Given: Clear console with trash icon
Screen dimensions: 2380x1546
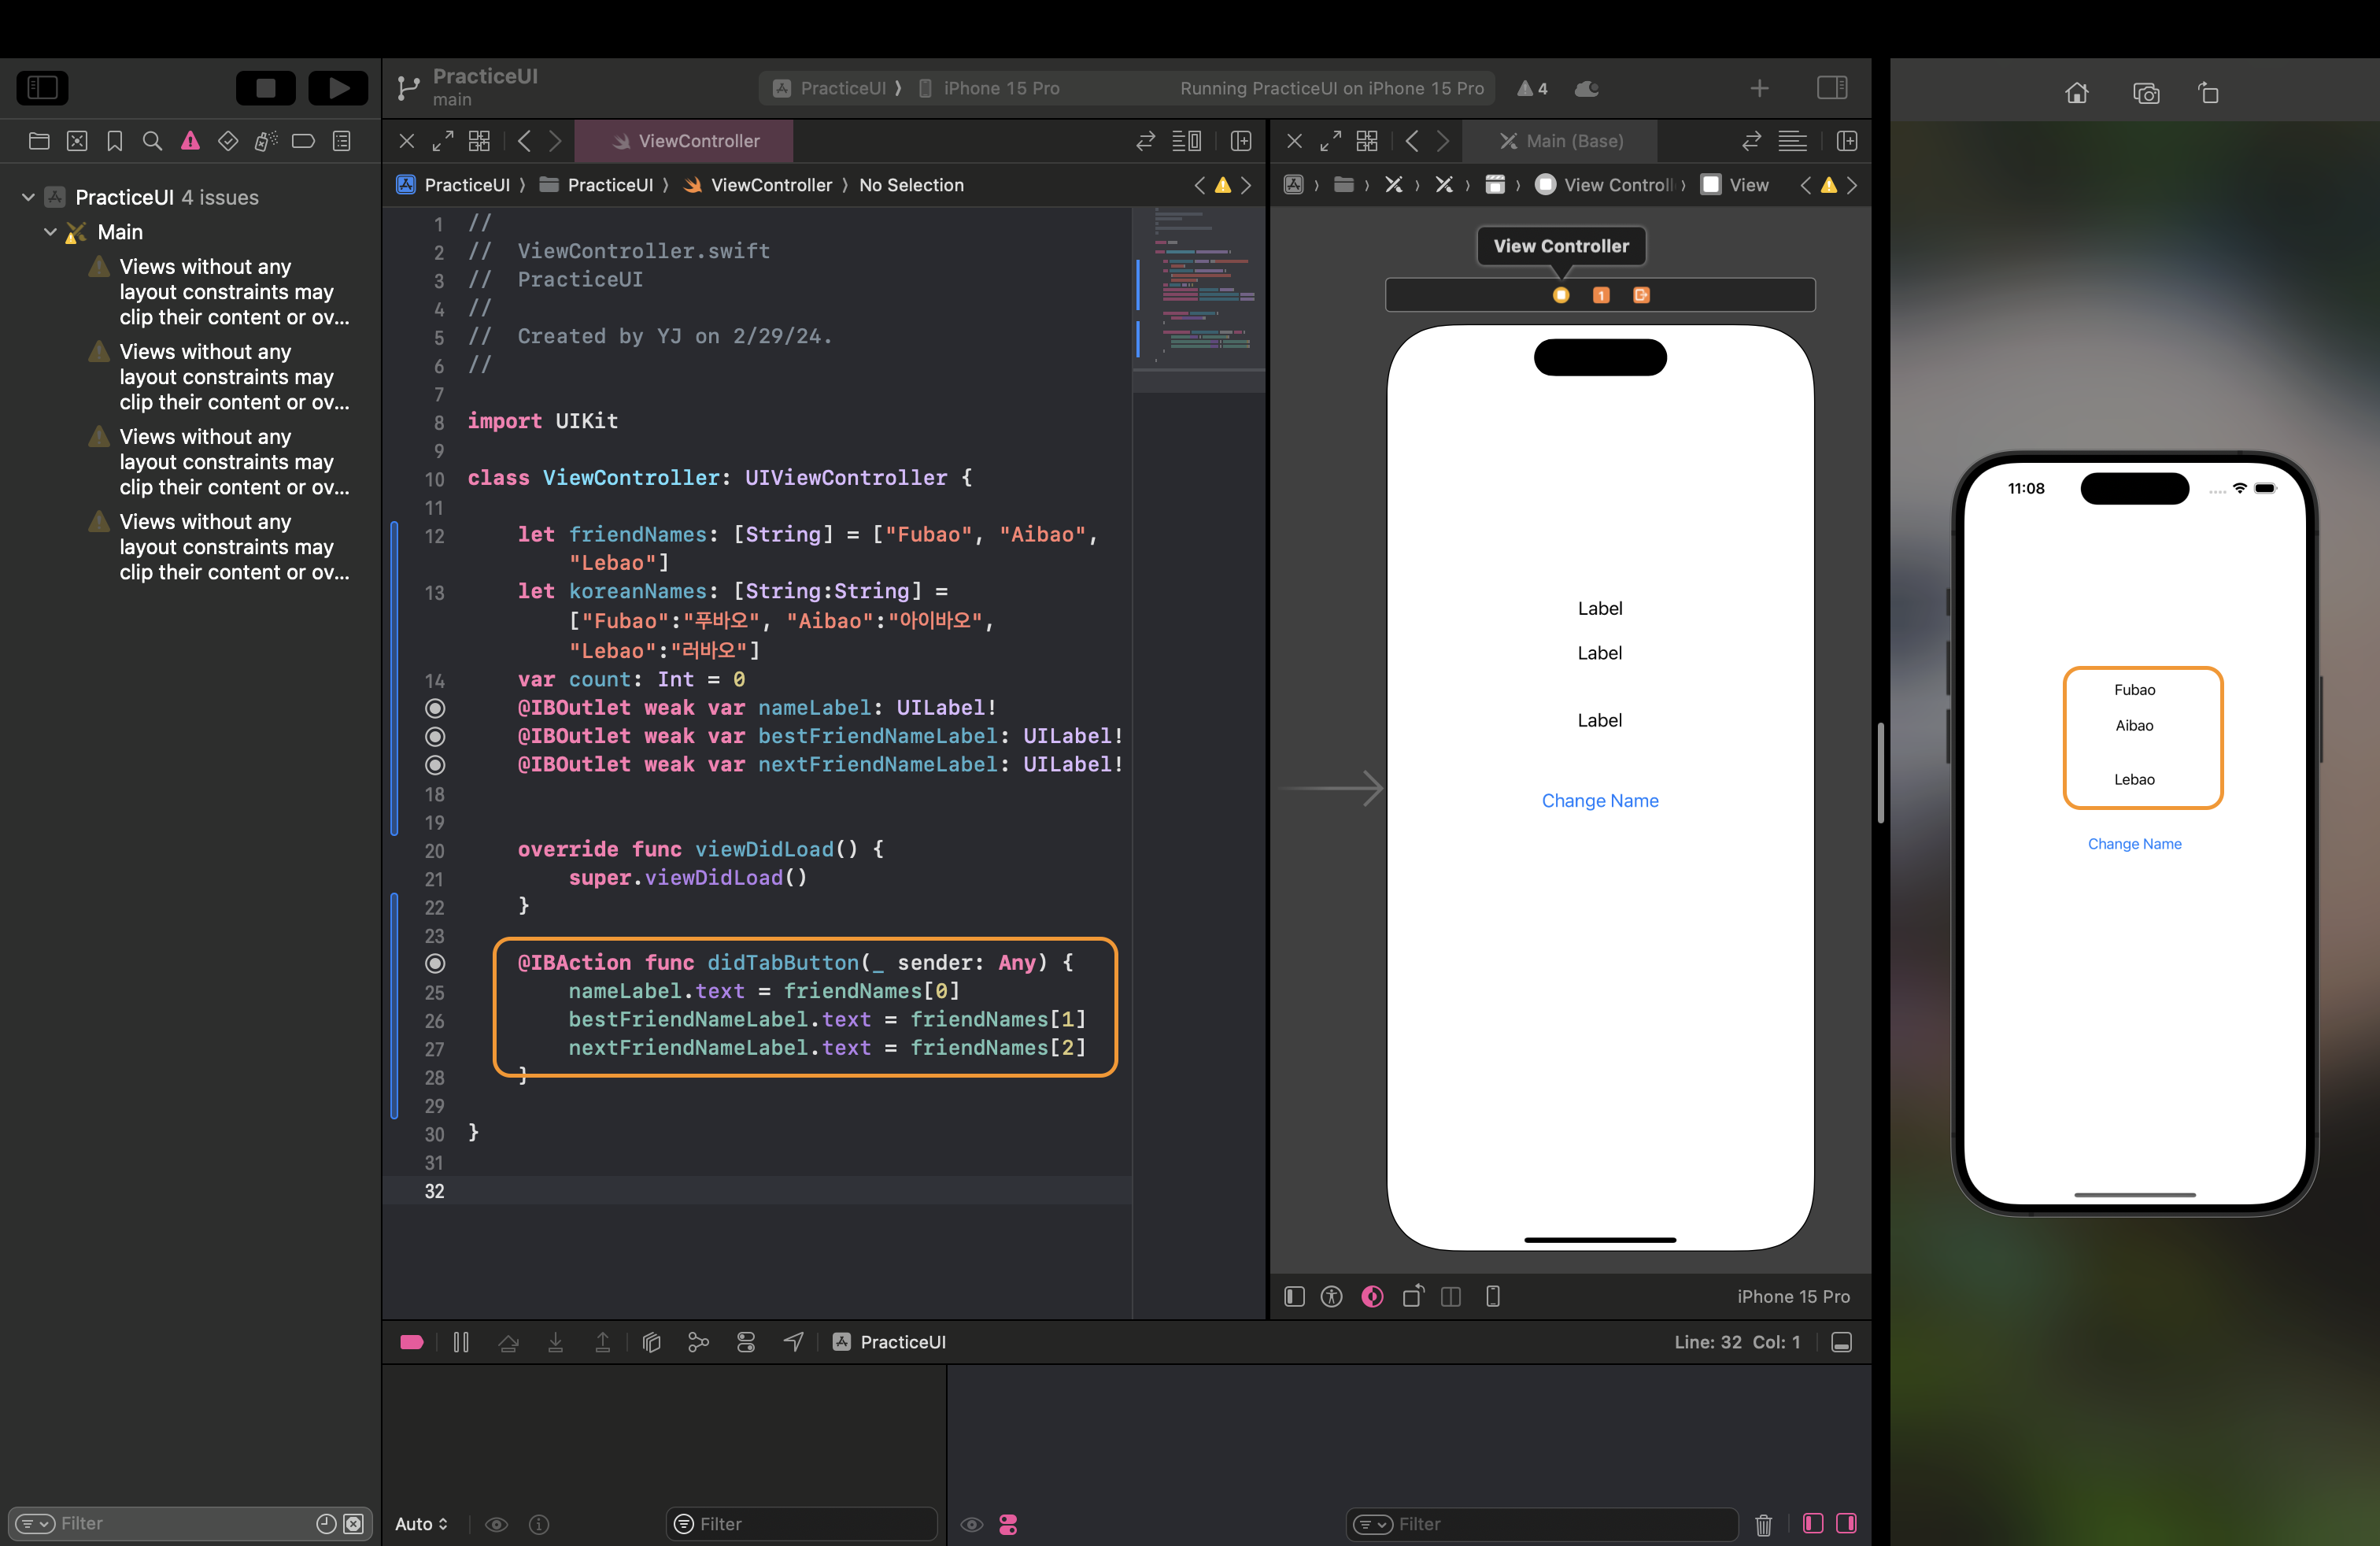Looking at the screenshot, I should 1763,1524.
